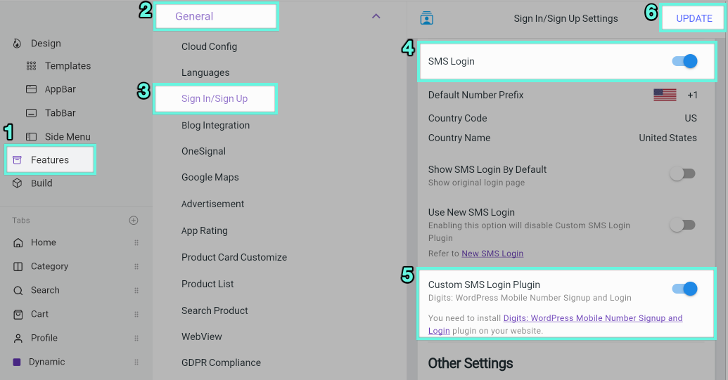Open the New SMS Login link
The image size is (728, 380).
click(x=492, y=254)
